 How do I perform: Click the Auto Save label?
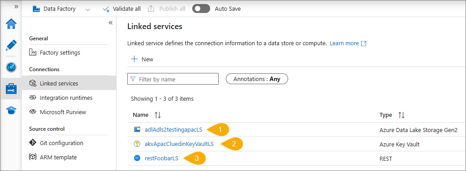[228, 9]
